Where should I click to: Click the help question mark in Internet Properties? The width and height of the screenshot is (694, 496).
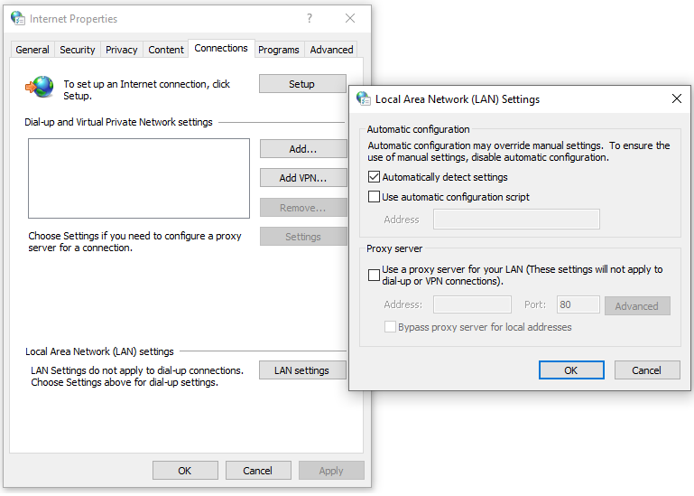tap(310, 18)
